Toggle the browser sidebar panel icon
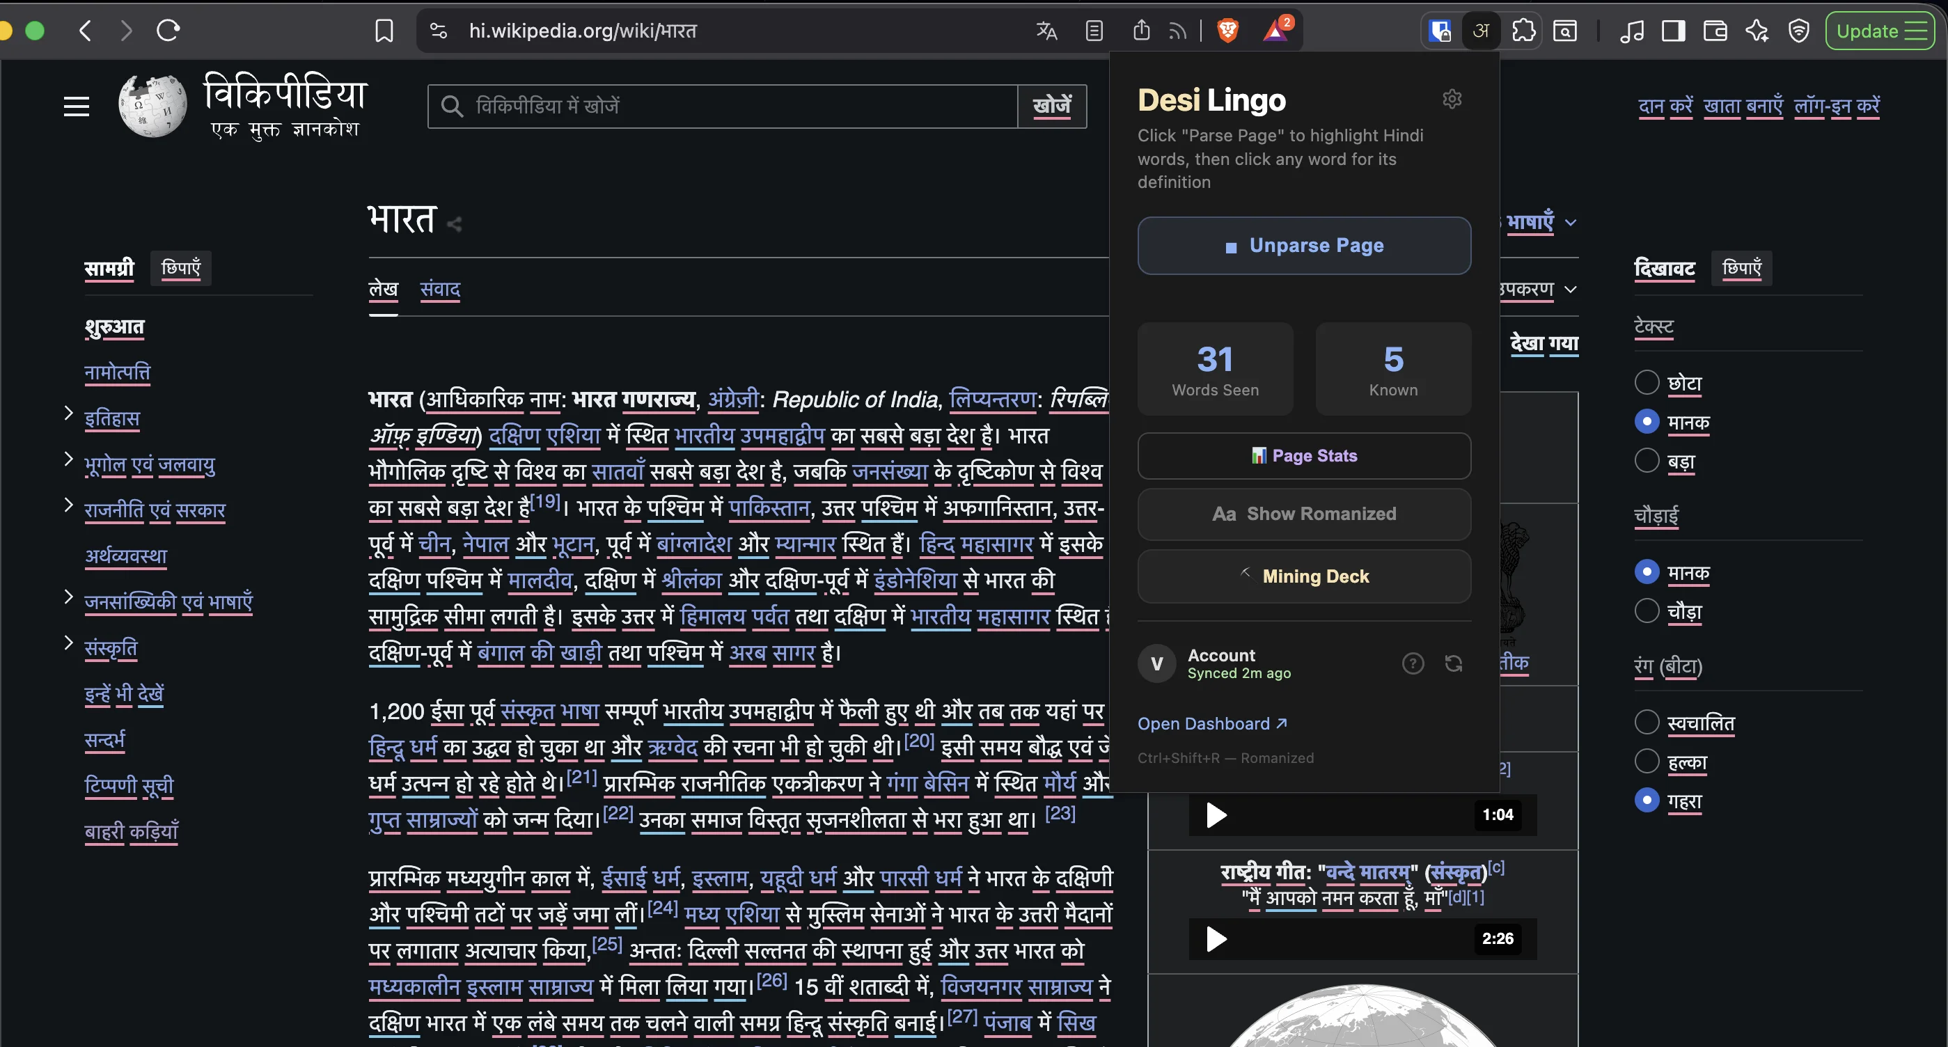 coord(1673,31)
